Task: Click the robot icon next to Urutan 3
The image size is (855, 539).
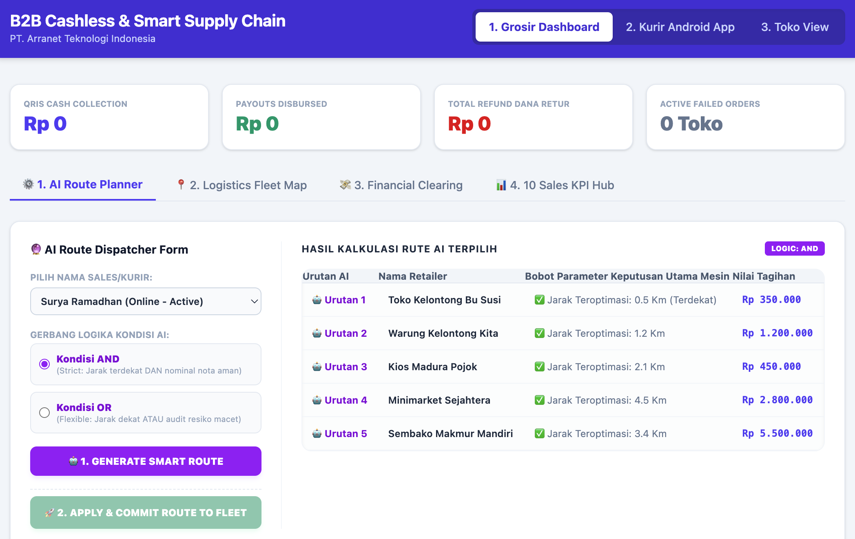Action: click(317, 367)
